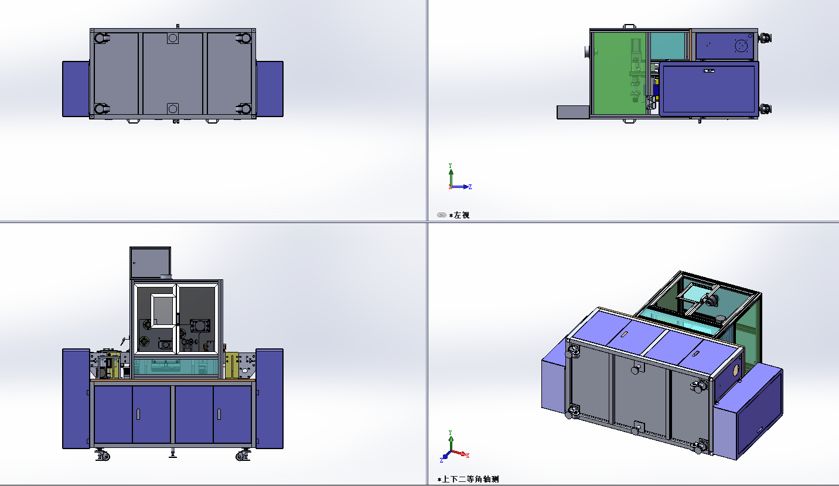Pick the center leveling foot under the front-view cabinet
The height and width of the screenshot is (486, 839).
click(x=173, y=452)
